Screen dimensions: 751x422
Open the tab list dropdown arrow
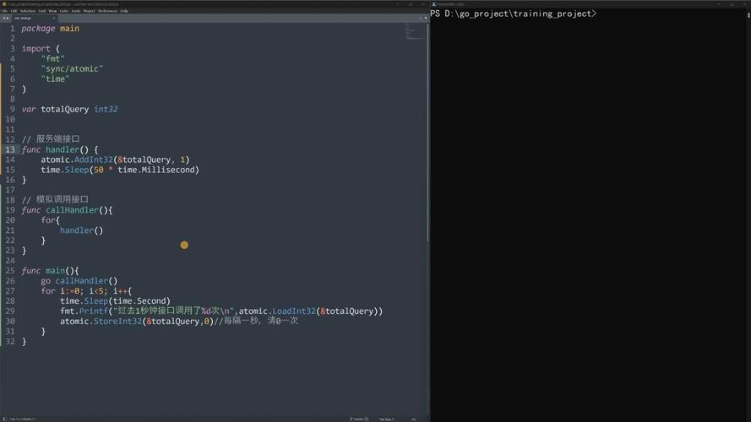tap(426, 19)
